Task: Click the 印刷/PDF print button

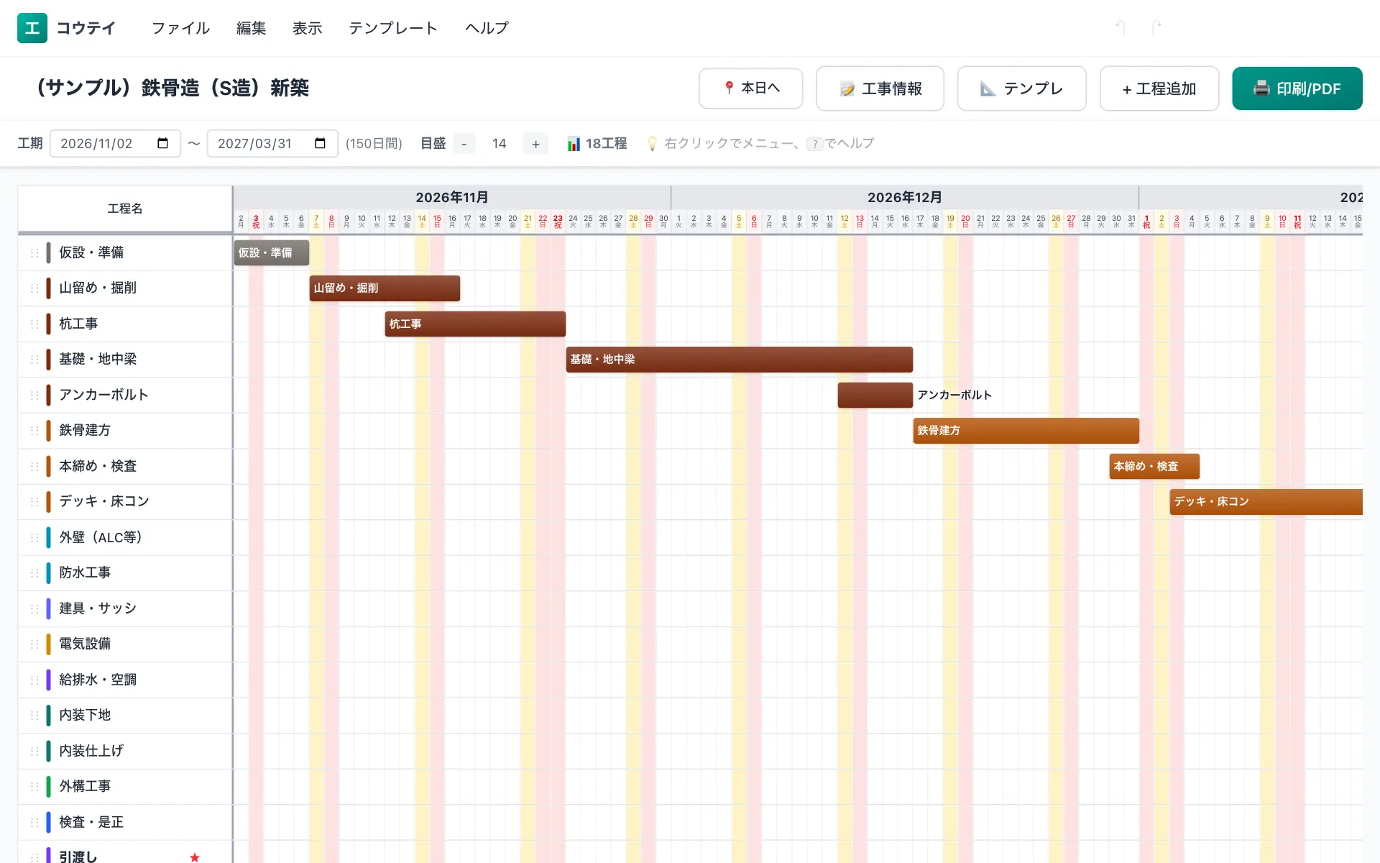Action: click(x=1297, y=88)
